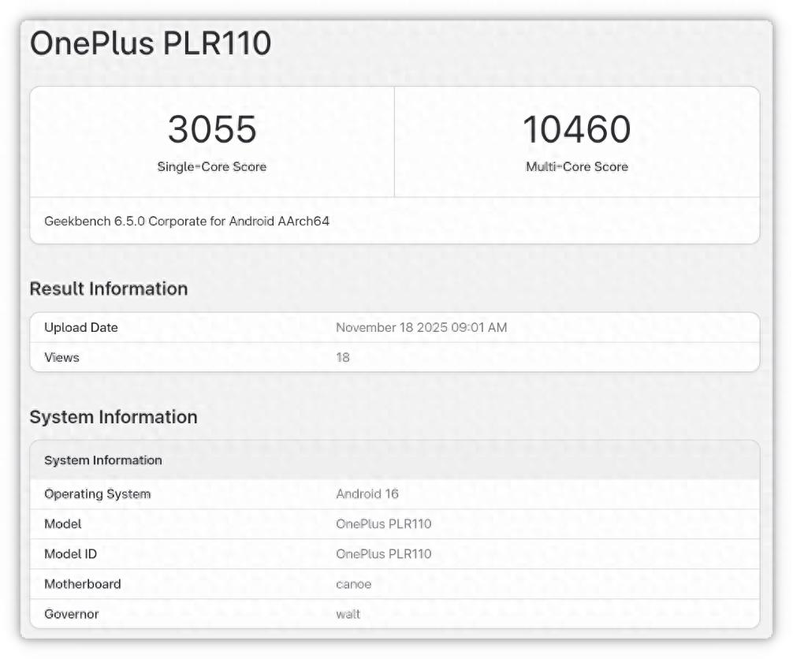Click the large System Information section heading

pyautogui.click(x=114, y=417)
